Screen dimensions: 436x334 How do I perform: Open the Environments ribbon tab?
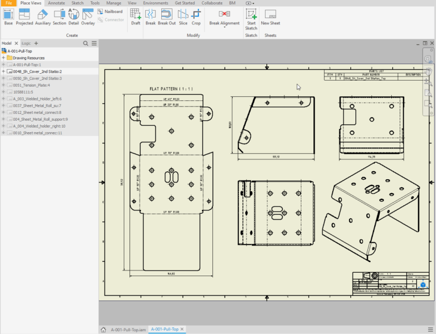(x=156, y=3)
